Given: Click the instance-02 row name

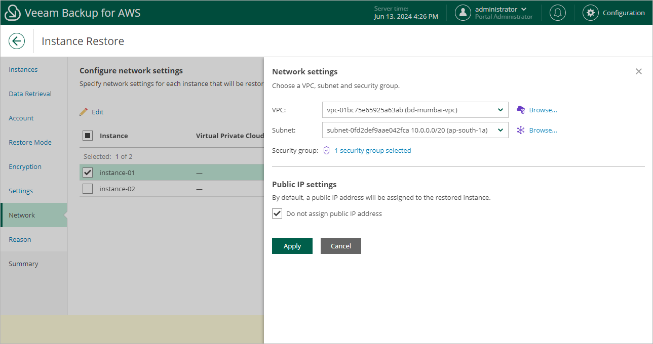Looking at the screenshot, I should 118,189.
